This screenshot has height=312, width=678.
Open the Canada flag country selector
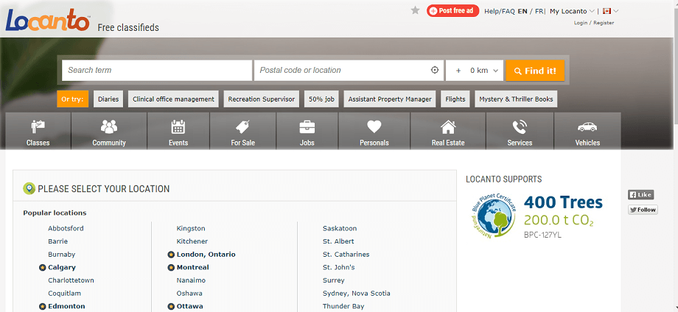pos(610,11)
